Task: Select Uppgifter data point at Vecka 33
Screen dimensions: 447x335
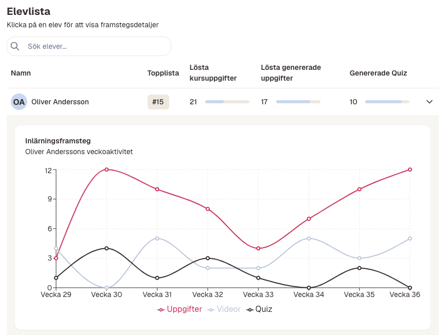Action: pyautogui.click(x=258, y=248)
